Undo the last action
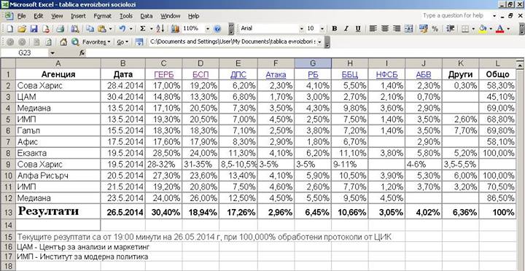Image resolution: width=525 pixels, height=271 pixels. (x=122, y=28)
